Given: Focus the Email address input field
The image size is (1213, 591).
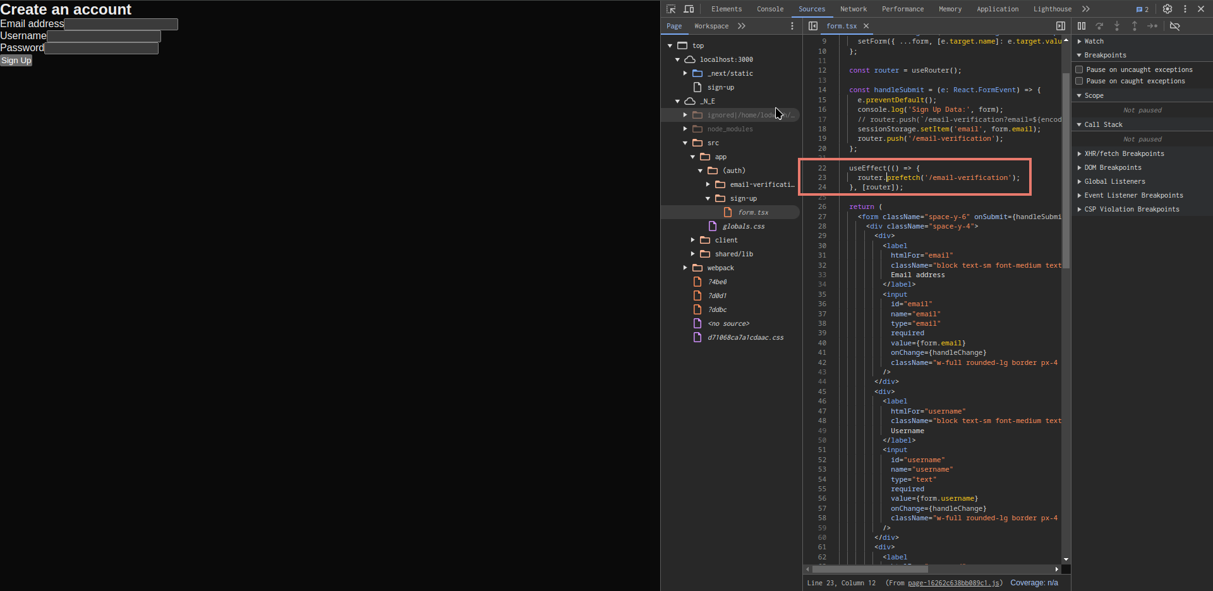Looking at the screenshot, I should pos(121,24).
